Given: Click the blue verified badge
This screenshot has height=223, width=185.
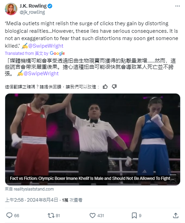Looking at the screenshot, I should (50, 6).
